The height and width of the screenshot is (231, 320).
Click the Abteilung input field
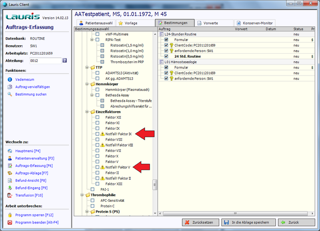pyautogui.click(x=45, y=60)
